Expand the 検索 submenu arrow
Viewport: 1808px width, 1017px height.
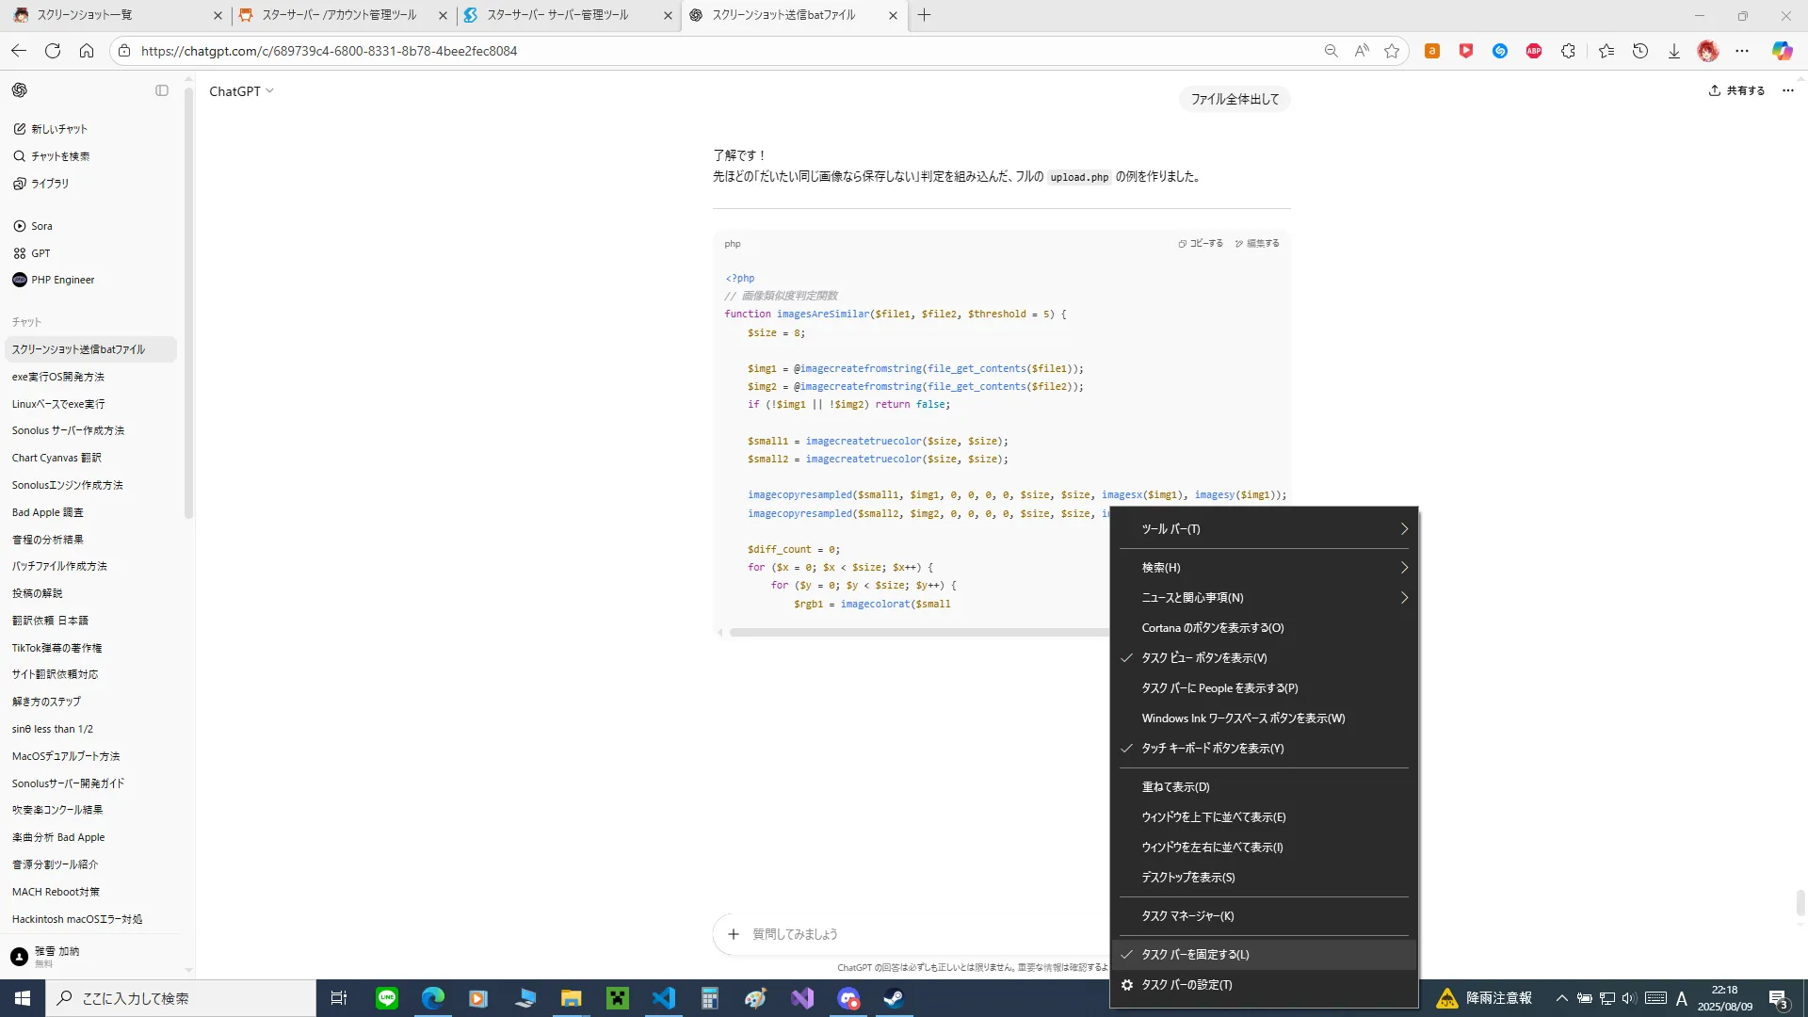tap(1403, 568)
